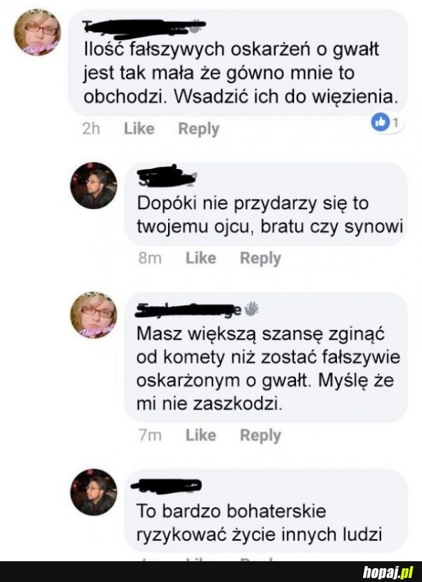Open the hopaj.pl watermark link

389,573
